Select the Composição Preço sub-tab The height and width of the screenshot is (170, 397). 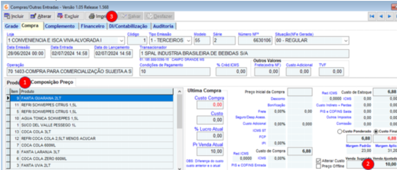[52, 82]
